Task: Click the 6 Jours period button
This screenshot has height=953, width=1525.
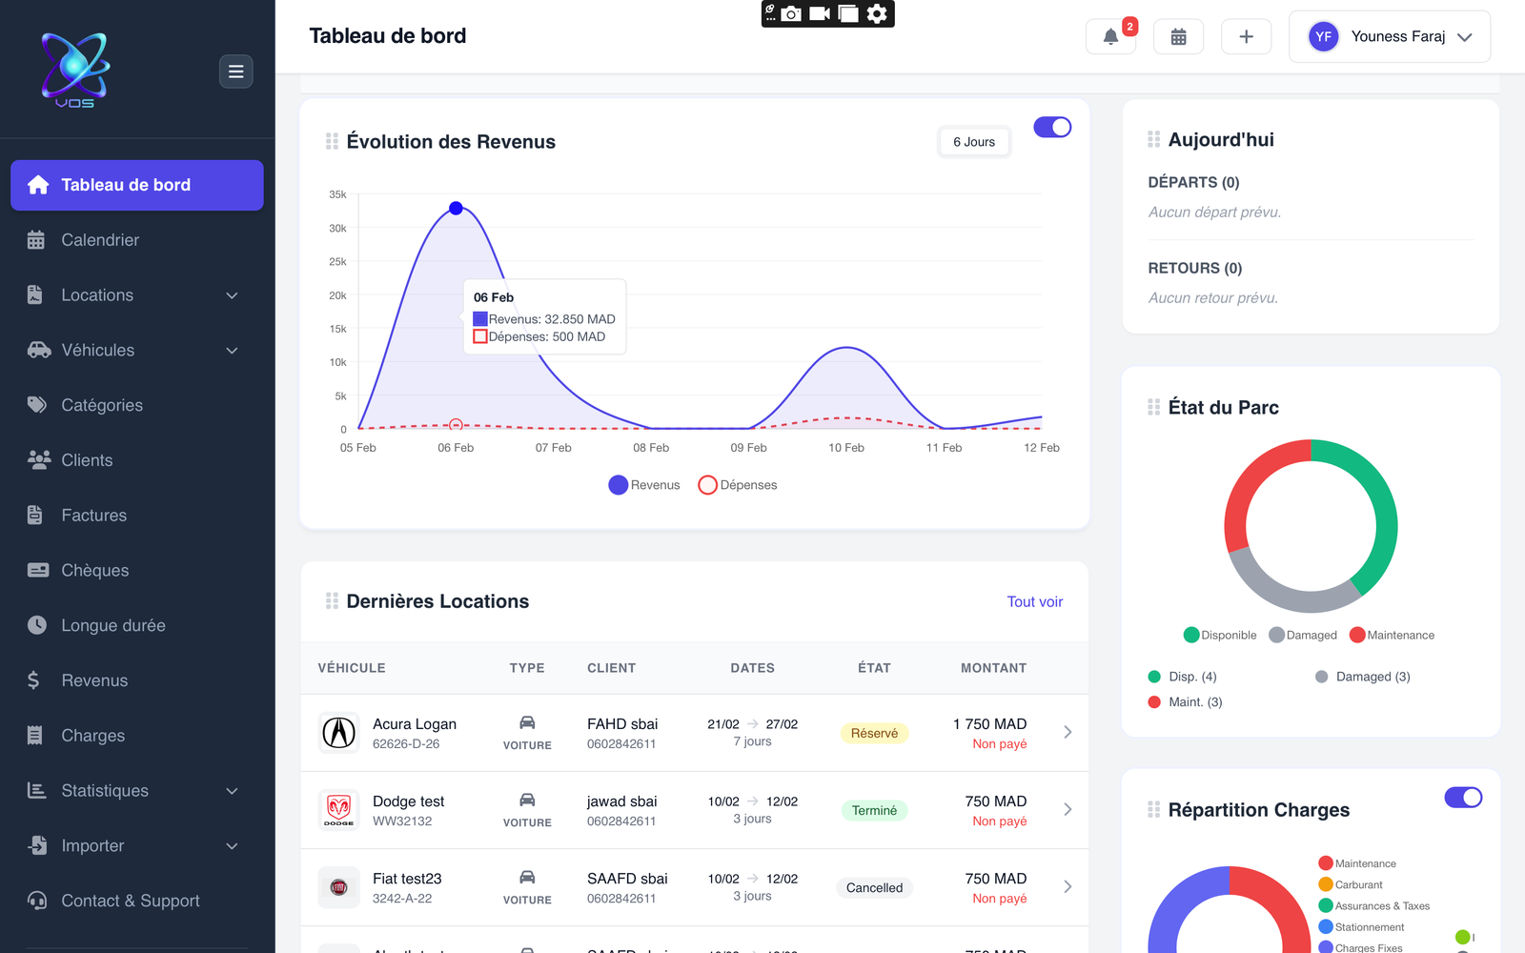Action: point(973,142)
